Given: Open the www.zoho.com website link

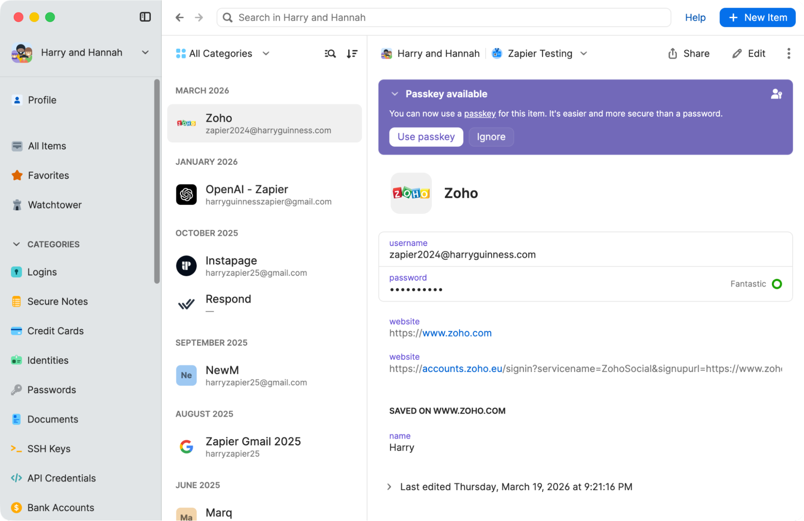Looking at the screenshot, I should pyautogui.click(x=455, y=333).
